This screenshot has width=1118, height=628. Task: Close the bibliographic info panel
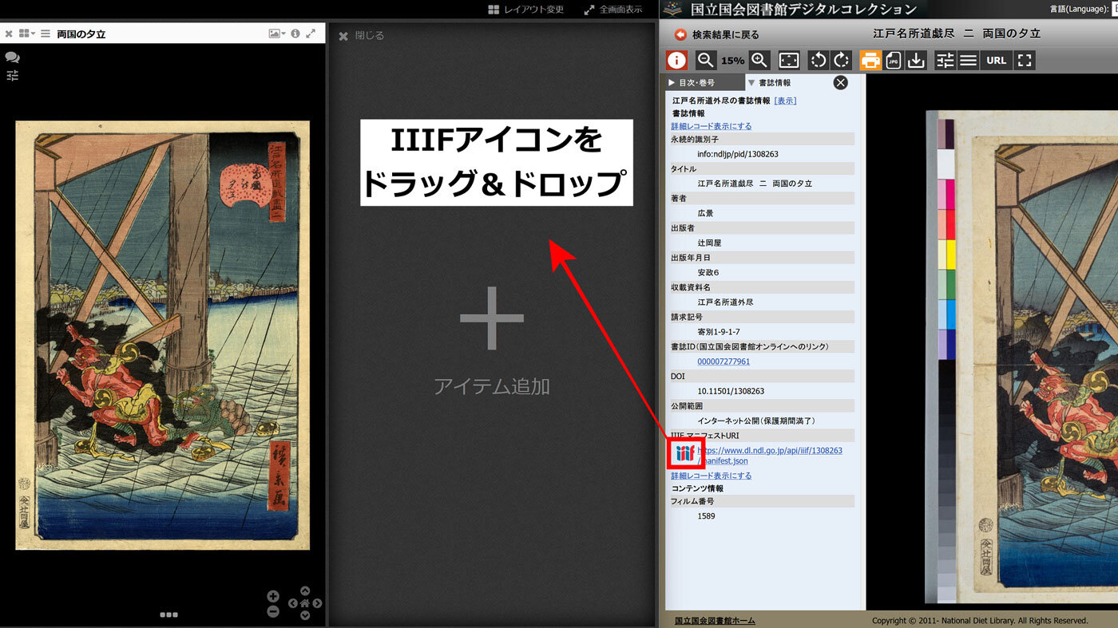(x=840, y=82)
